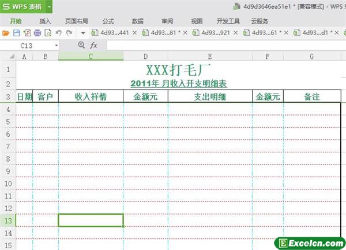Close the 4d93...921 document tab
346x250 pixels.
(x=236, y=33)
